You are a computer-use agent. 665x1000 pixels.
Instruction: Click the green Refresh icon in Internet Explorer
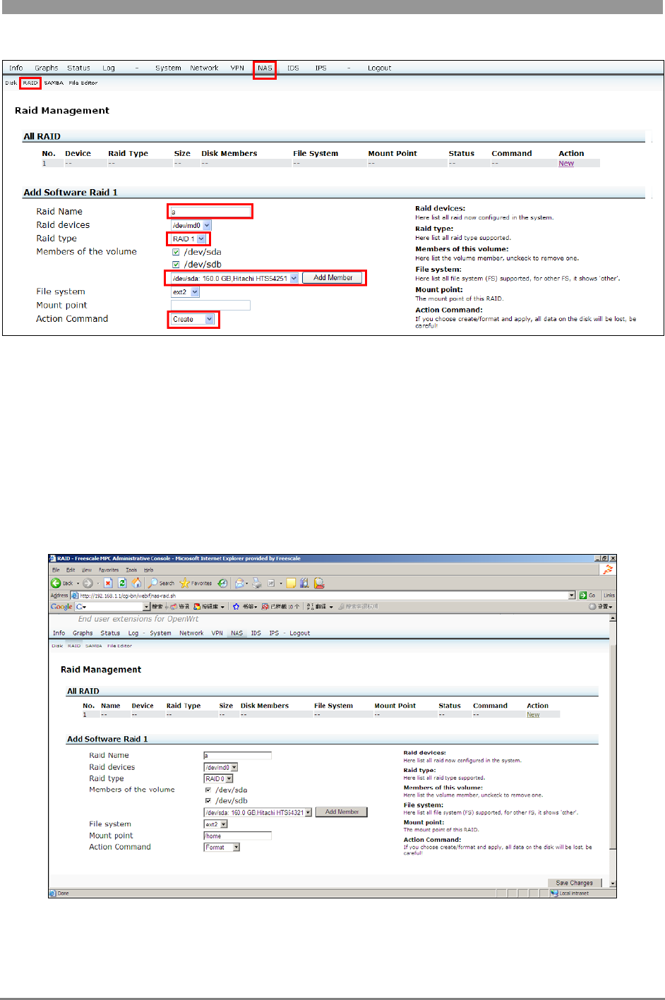click(122, 583)
